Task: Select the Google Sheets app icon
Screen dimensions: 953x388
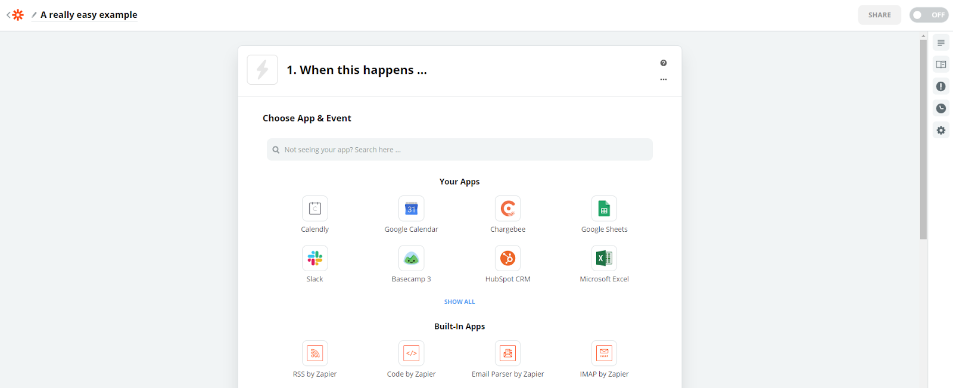Action: click(x=605, y=209)
